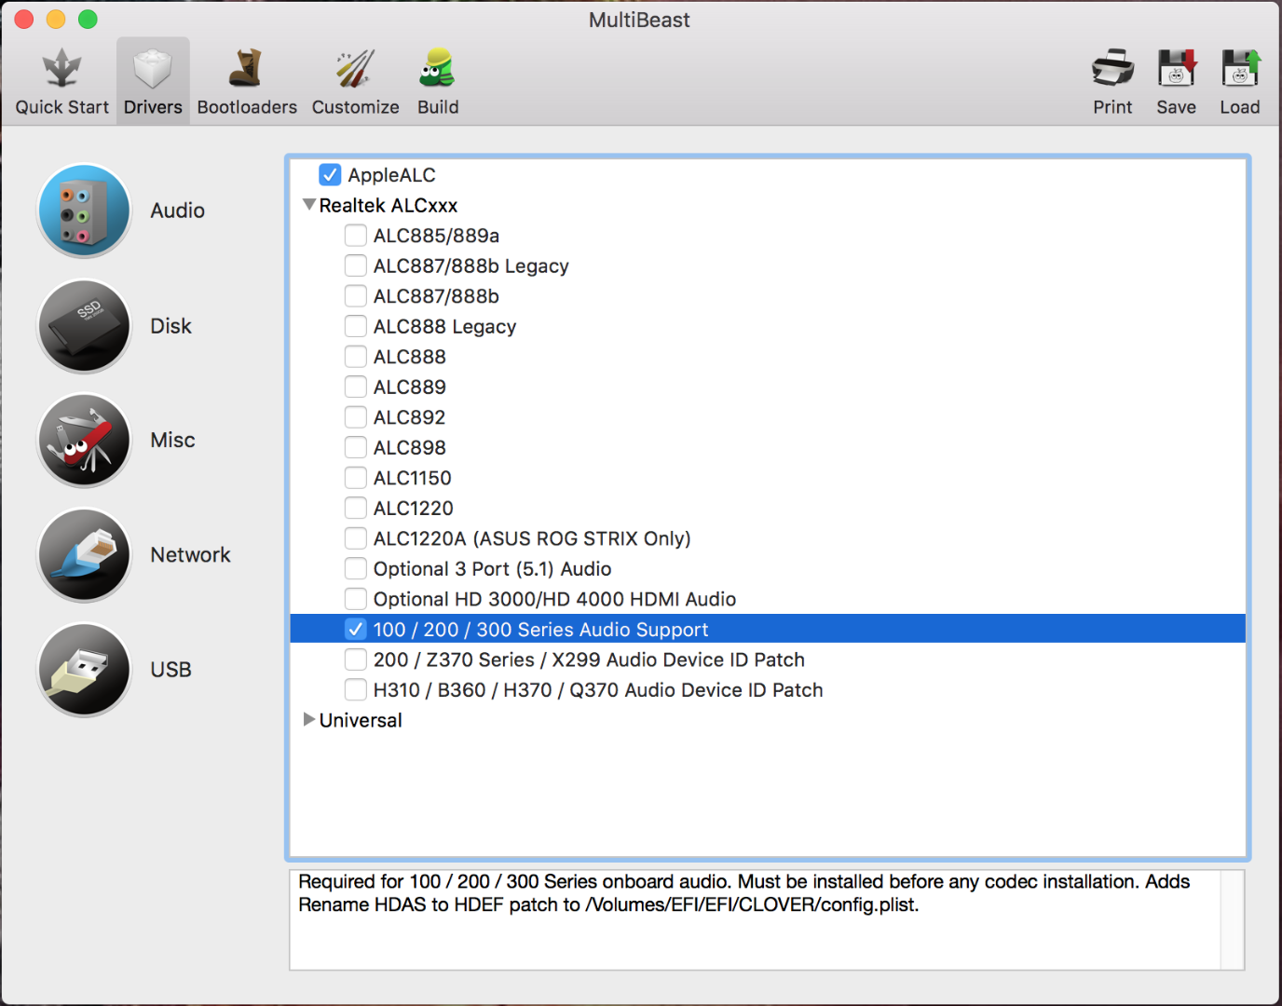Check Optional HD 3000/HD 4000 HDMI Audio
Image resolution: width=1282 pixels, height=1006 pixels.
(x=355, y=599)
